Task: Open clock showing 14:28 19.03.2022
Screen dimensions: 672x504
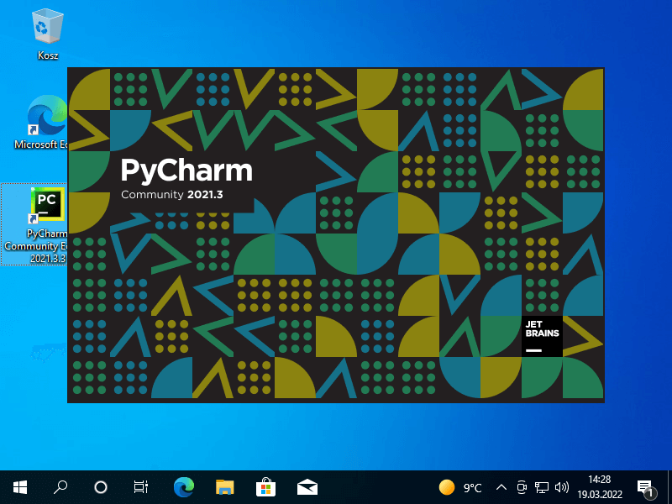Action: 600,487
